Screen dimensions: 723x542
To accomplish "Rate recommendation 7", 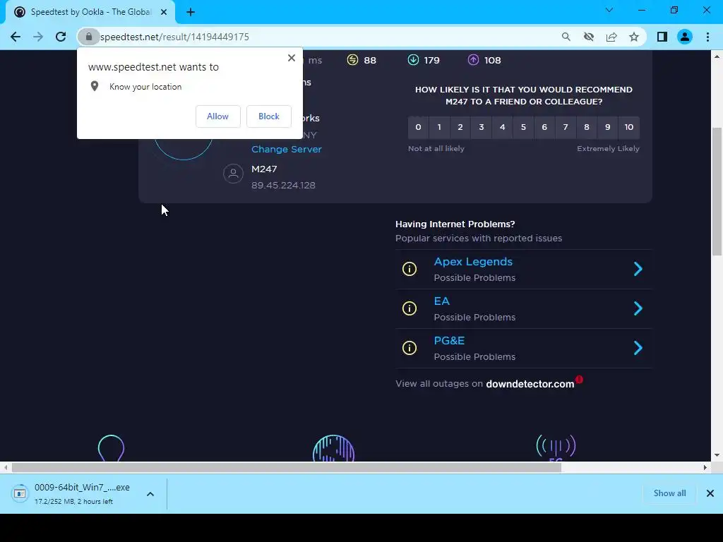I will pos(566,127).
